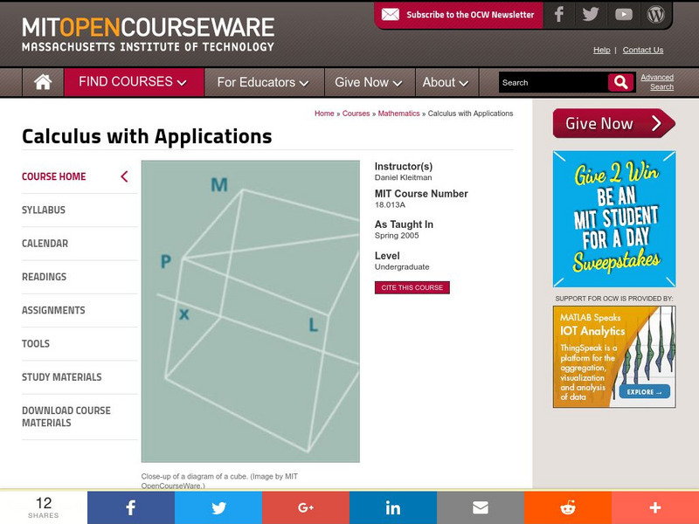Open OCW YouTube channel icon

(623, 15)
